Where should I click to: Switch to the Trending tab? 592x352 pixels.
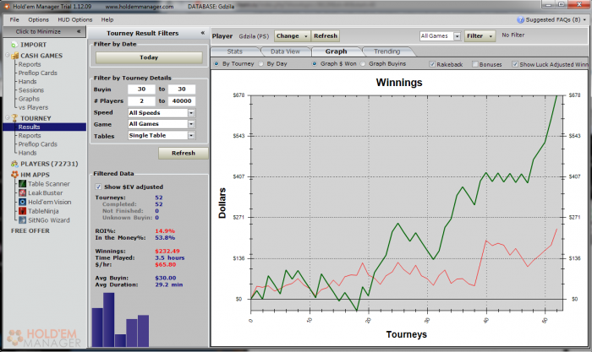pos(387,51)
